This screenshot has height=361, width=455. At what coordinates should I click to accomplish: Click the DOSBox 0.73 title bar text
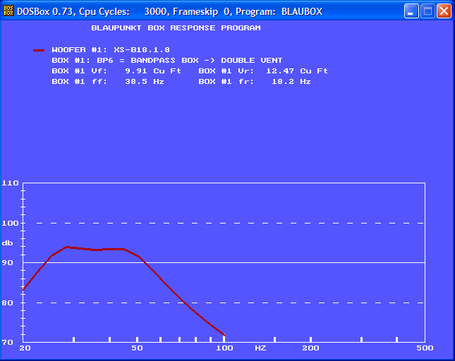click(x=170, y=11)
